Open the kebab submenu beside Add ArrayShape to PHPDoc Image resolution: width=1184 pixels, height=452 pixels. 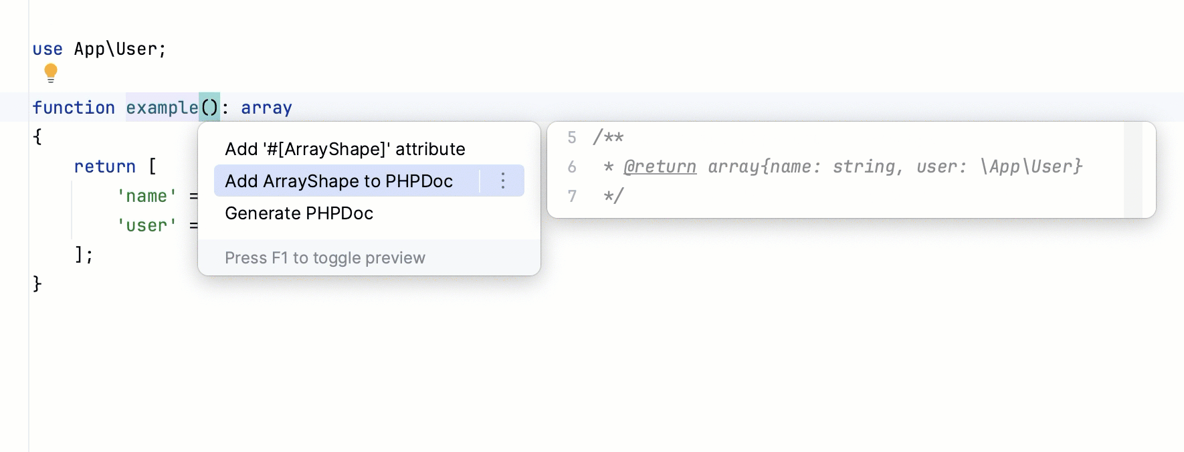pyautogui.click(x=502, y=181)
